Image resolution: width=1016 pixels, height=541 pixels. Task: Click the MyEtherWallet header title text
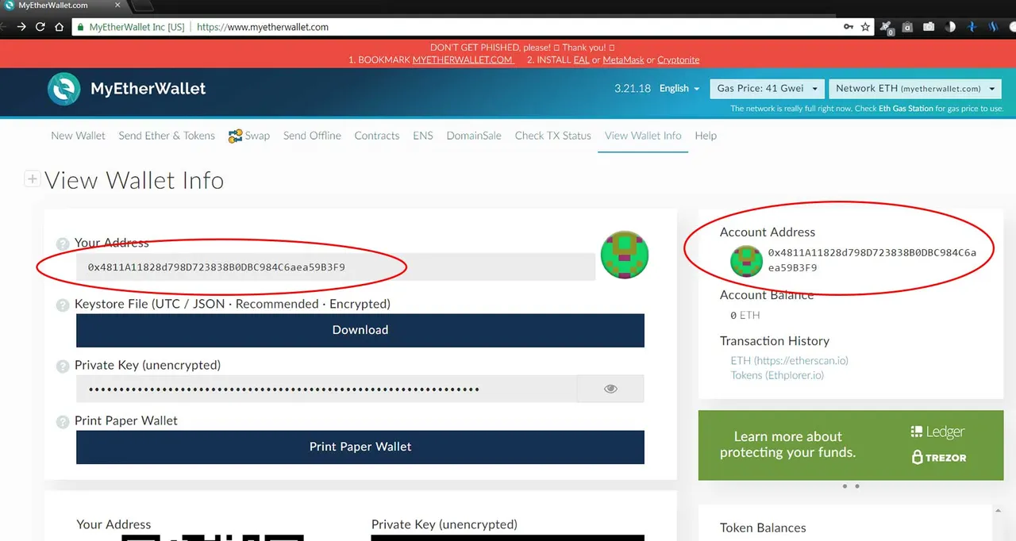148,89
